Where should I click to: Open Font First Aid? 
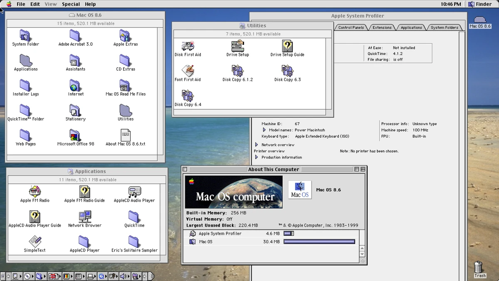pyautogui.click(x=188, y=71)
